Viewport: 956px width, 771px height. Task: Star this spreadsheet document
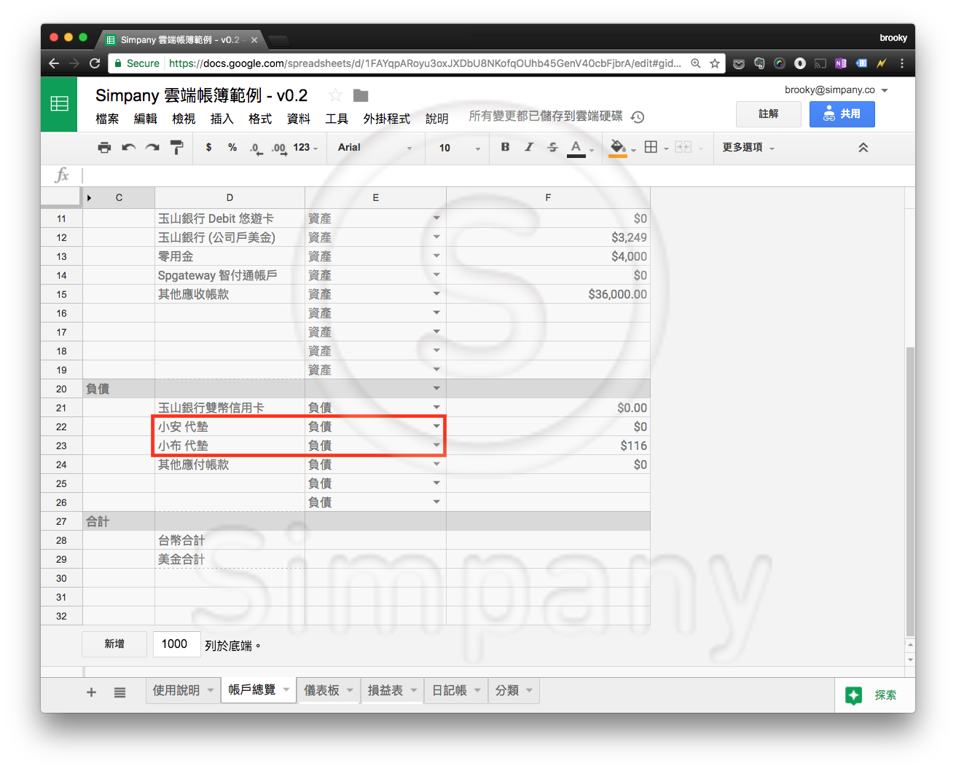(x=335, y=95)
